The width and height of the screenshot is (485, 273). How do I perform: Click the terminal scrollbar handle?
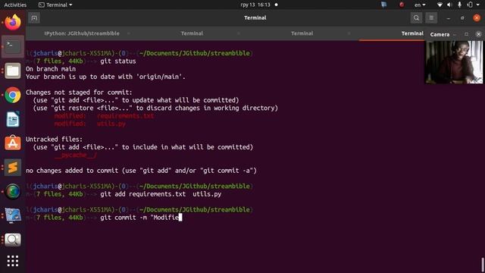point(483,265)
